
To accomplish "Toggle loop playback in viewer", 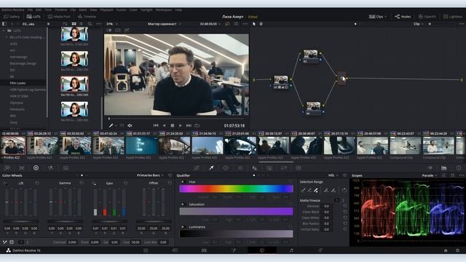I will click(197, 126).
